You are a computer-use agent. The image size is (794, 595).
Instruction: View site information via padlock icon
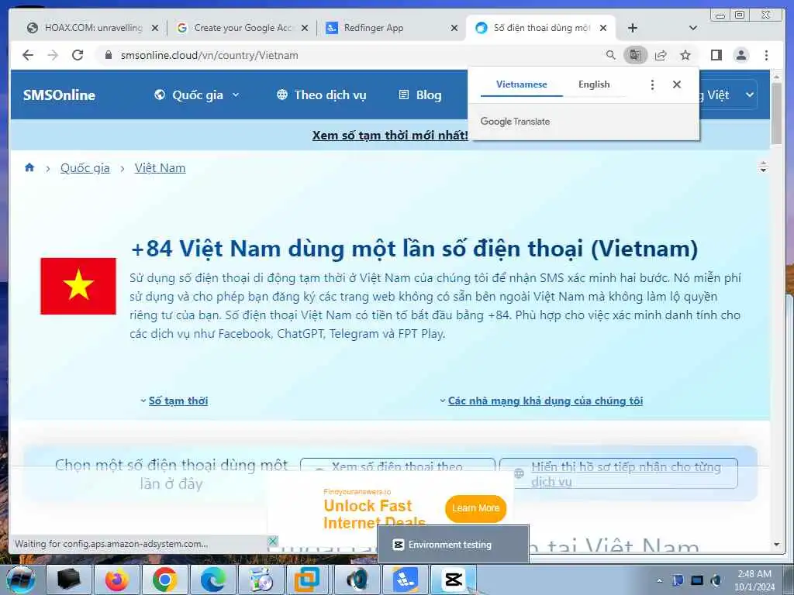[x=108, y=55]
